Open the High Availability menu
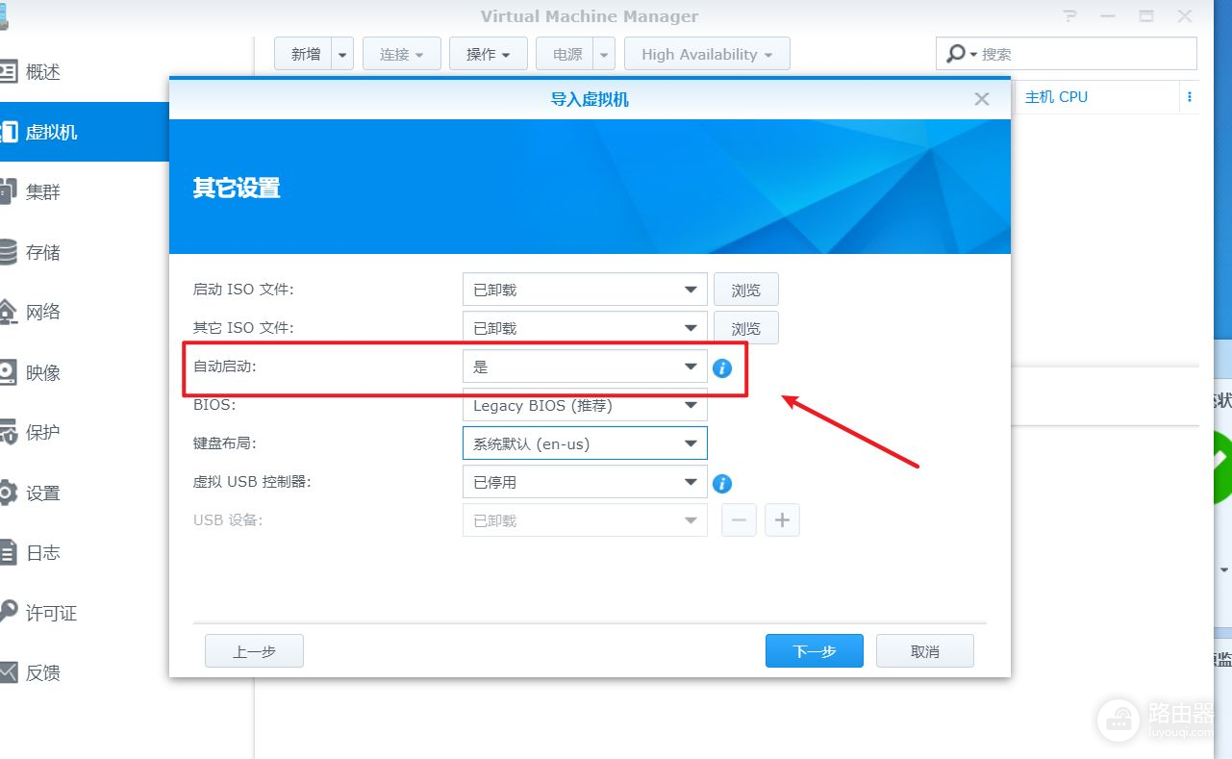The height and width of the screenshot is (759, 1232). pyautogui.click(x=707, y=54)
